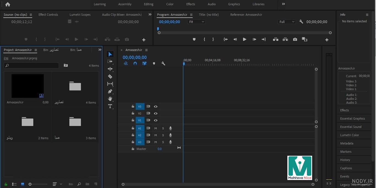
Task: Switch Project panel to list view
Action: pos(14,184)
